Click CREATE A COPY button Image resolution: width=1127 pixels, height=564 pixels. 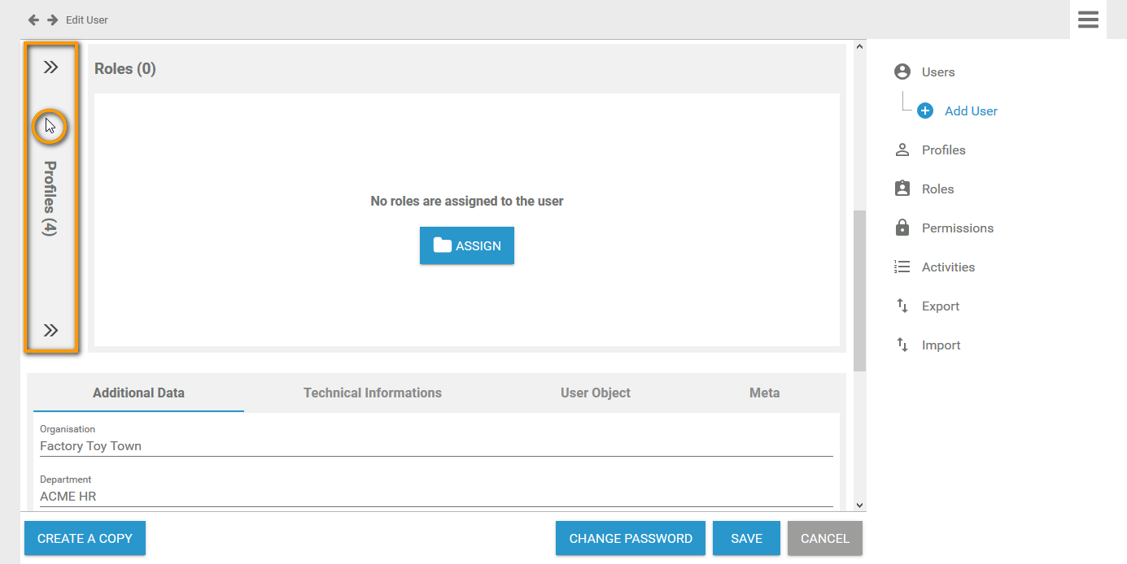(x=85, y=538)
